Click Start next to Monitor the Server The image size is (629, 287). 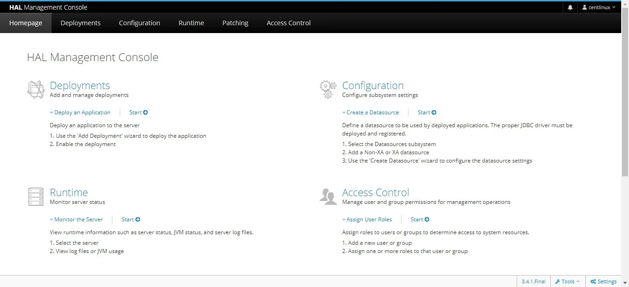pos(131,219)
